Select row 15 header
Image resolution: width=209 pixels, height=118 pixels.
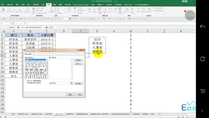[2, 92]
